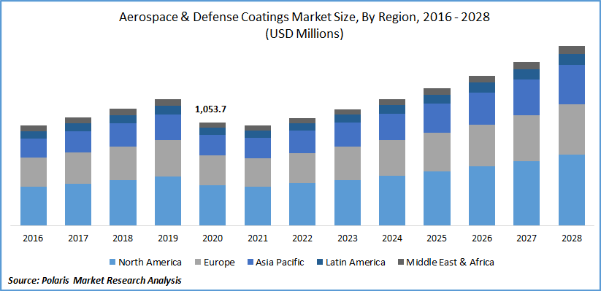Click the Middle East & Africa legend label
601x291 pixels.
pyautogui.click(x=450, y=263)
